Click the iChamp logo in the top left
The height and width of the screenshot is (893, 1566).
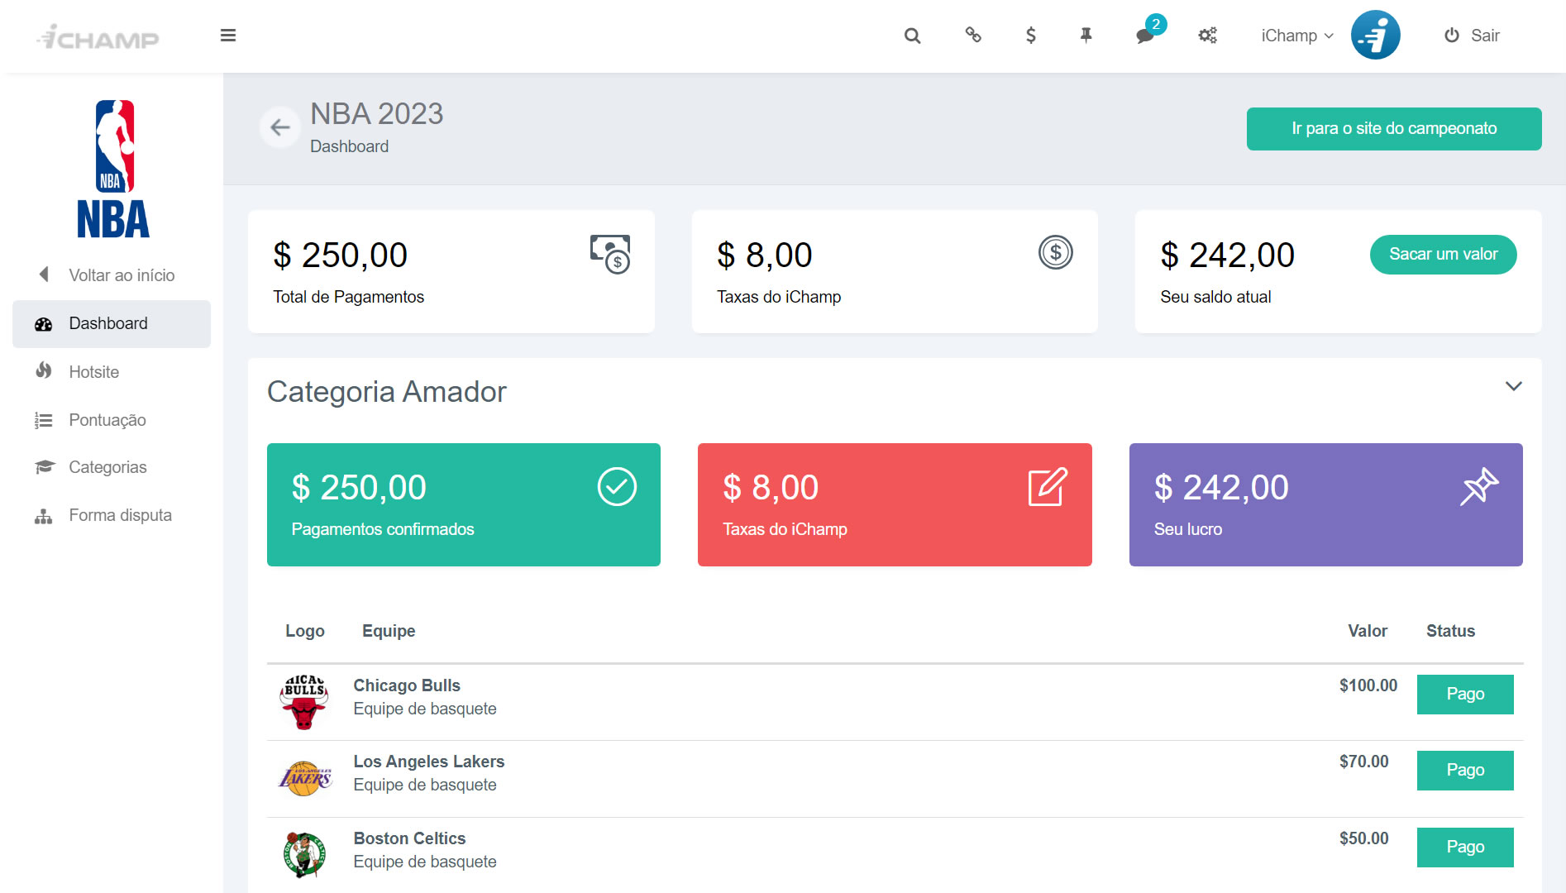(x=98, y=37)
